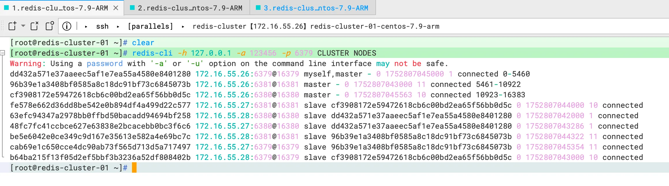Screen dimensions: 669x186
Task: Click address 172.16.55.26:6381@16381
Action: [247, 84]
